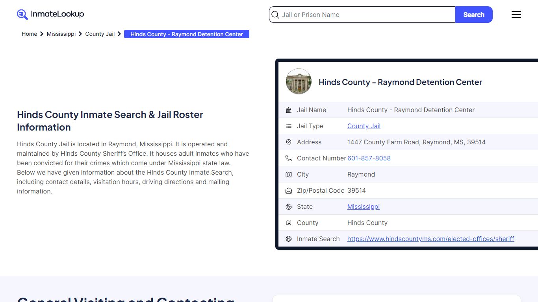Focus the Jail or Prison Name field

click(362, 15)
